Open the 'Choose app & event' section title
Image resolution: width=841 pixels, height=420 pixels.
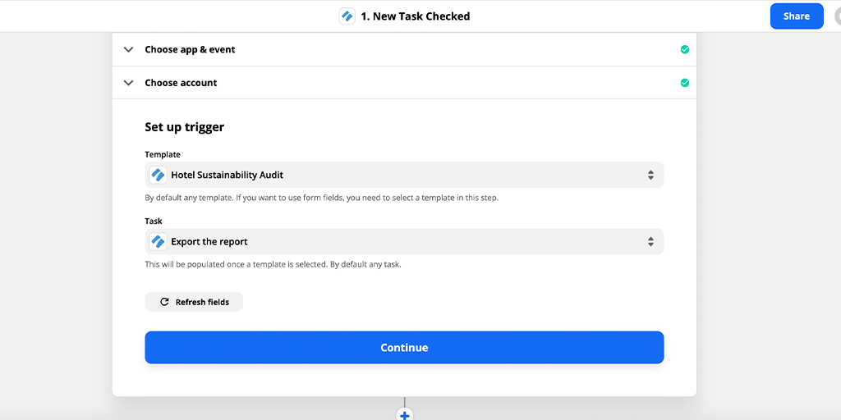190,50
